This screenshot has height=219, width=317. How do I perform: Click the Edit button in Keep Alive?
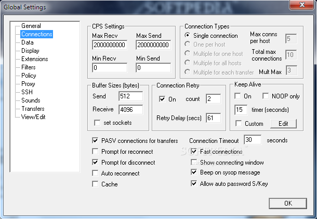click(283, 124)
